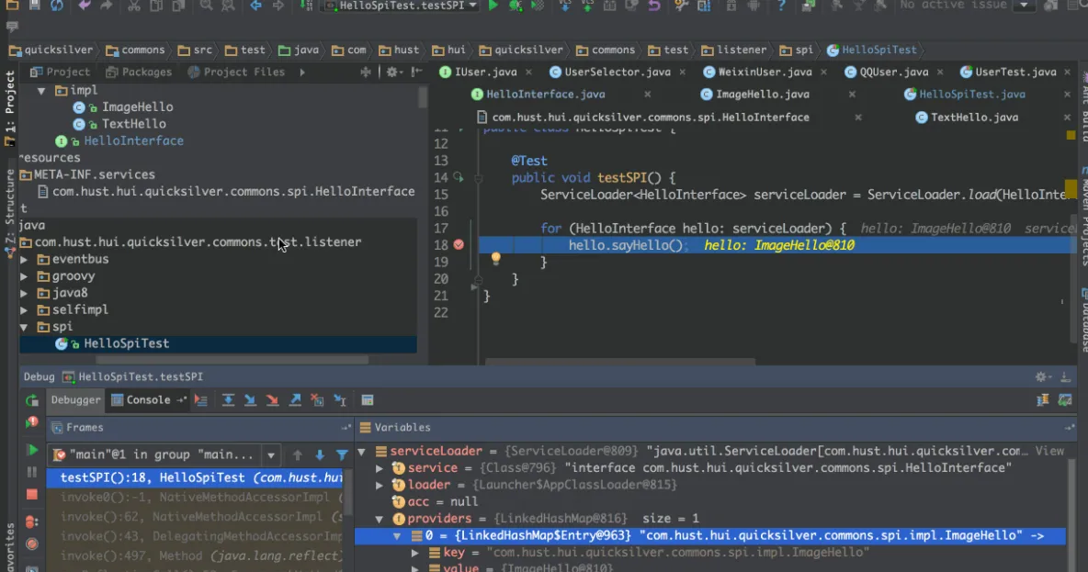
Task: Toggle the breakpoint on line 18
Action: 459,245
